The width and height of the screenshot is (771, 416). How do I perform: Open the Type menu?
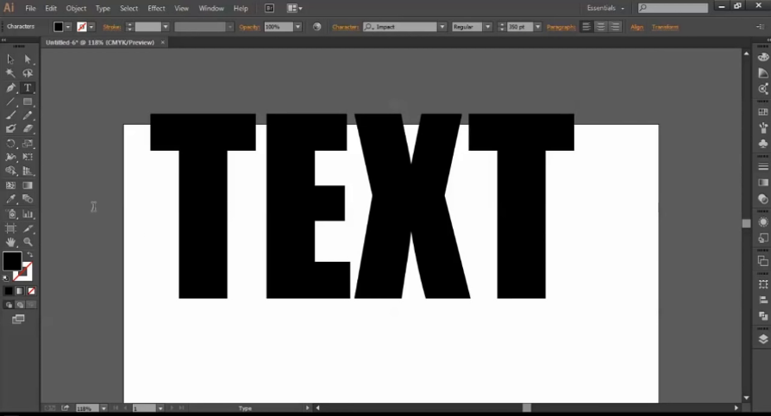(x=103, y=9)
